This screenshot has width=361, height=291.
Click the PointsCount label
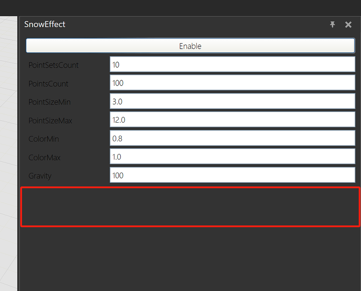coord(49,84)
